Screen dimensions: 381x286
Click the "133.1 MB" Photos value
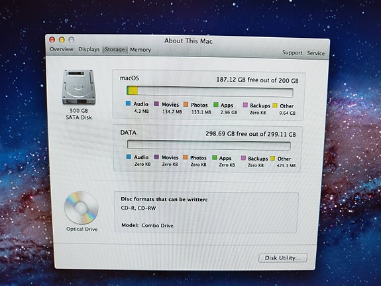pyautogui.click(x=201, y=112)
